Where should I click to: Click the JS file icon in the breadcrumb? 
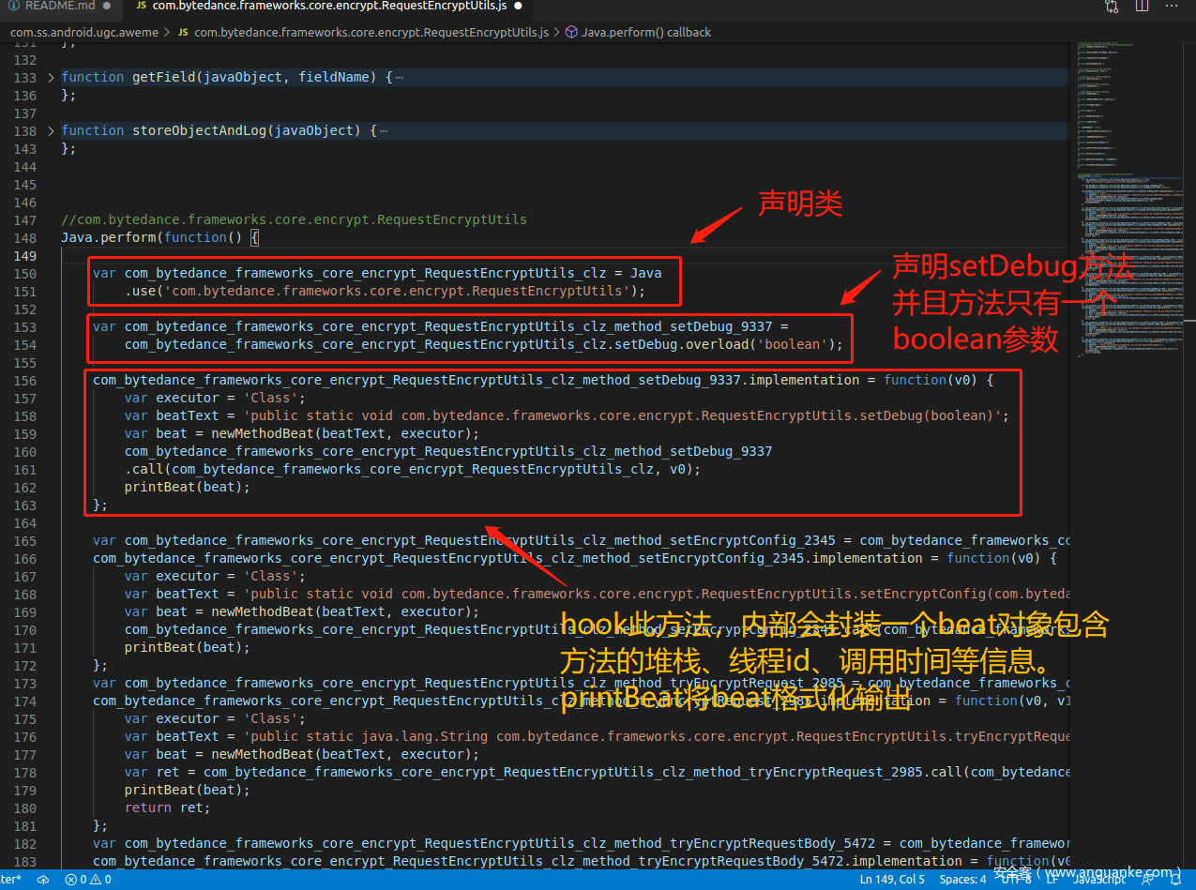tap(183, 32)
